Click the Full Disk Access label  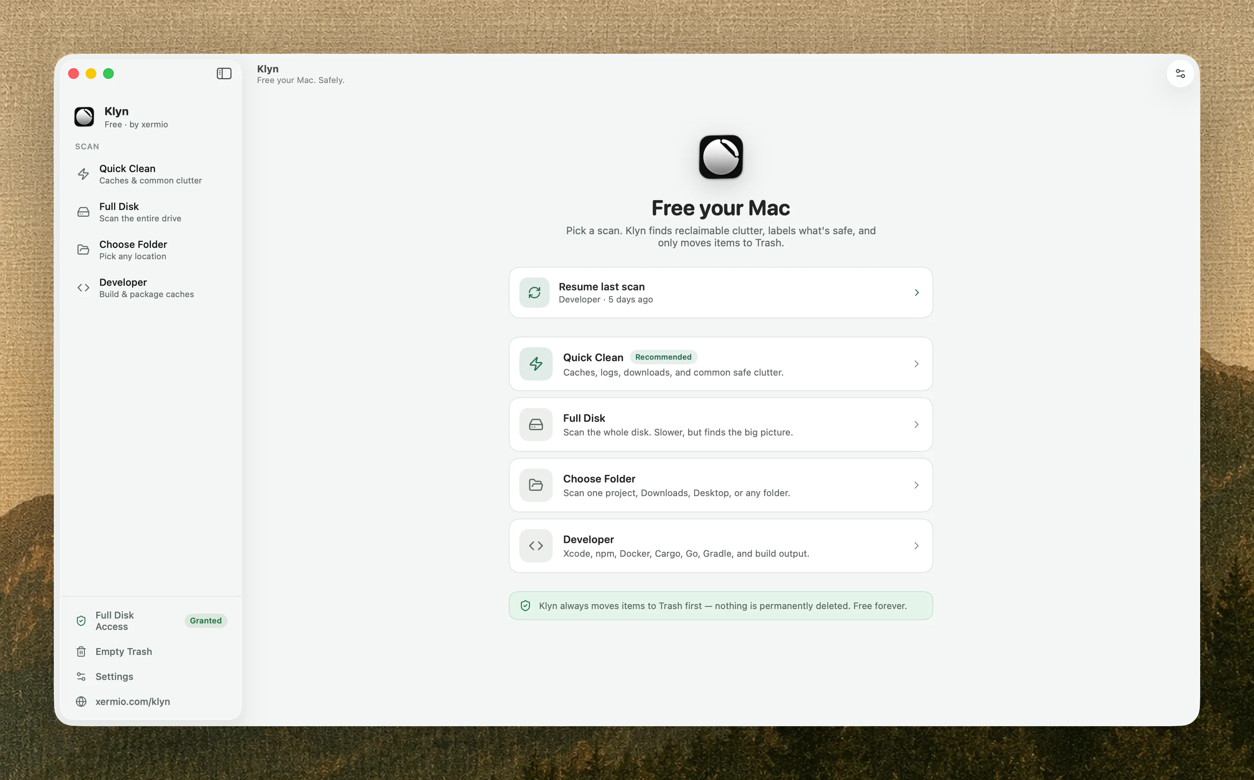[x=114, y=620]
